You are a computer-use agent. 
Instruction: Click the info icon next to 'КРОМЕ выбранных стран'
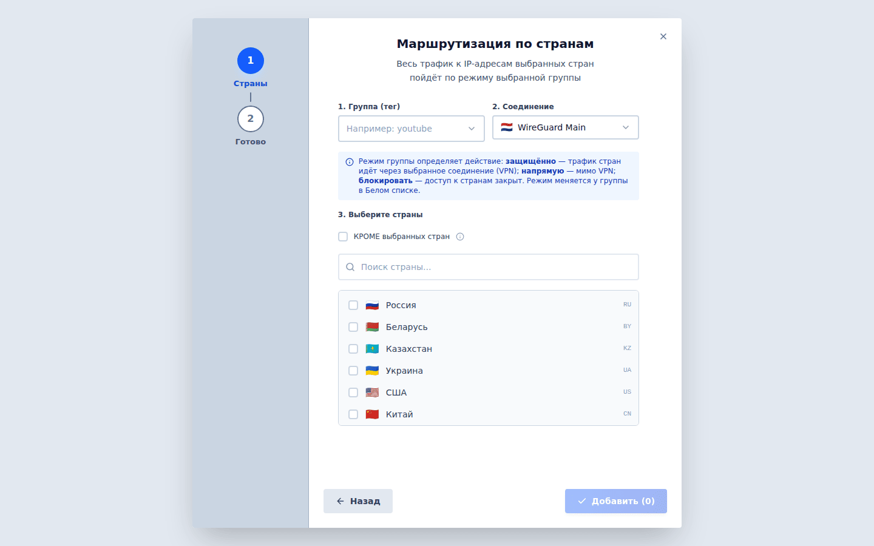coord(460,237)
